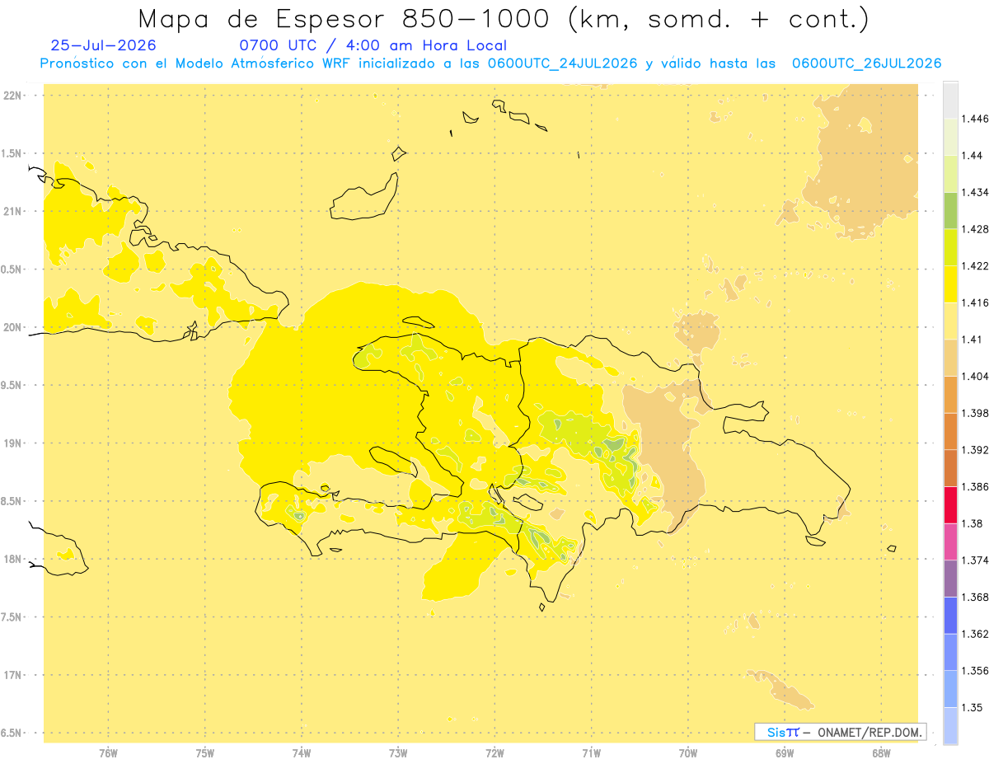Image resolution: width=989 pixels, height=764 pixels.
Task: Click the colorbar value '1.416'
Action: (975, 302)
